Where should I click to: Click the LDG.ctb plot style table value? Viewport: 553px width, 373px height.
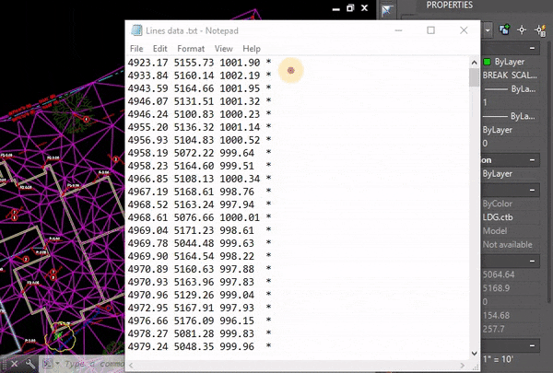tap(498, 217)
